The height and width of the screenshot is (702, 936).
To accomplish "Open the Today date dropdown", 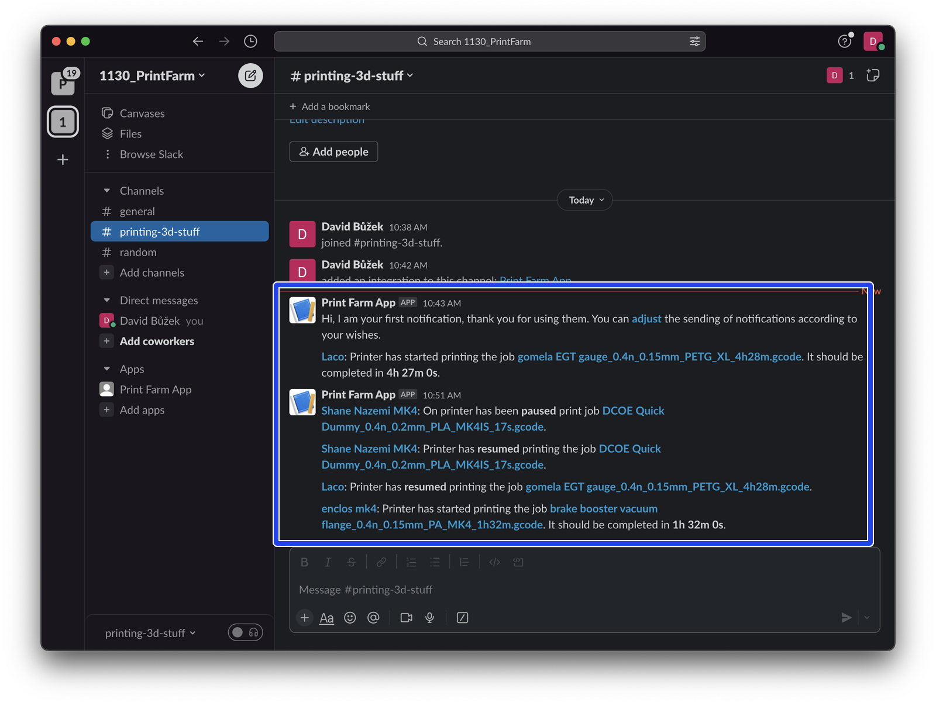I will tap(585, 200).
